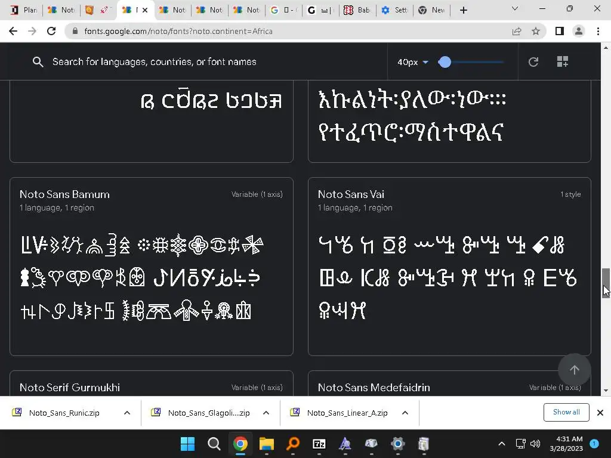Screen dimensions: 611x458
Task: Open Chrome's three-dot menu
Action: 598,31
